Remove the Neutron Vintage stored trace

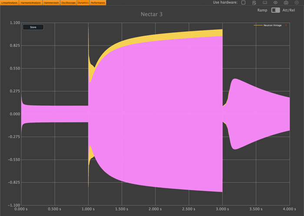(286, 25)
